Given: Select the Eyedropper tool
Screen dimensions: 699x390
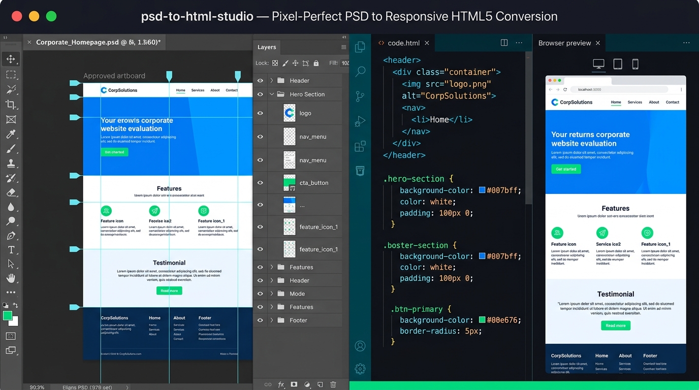Looking at the screenshot, I should [11, 134].
